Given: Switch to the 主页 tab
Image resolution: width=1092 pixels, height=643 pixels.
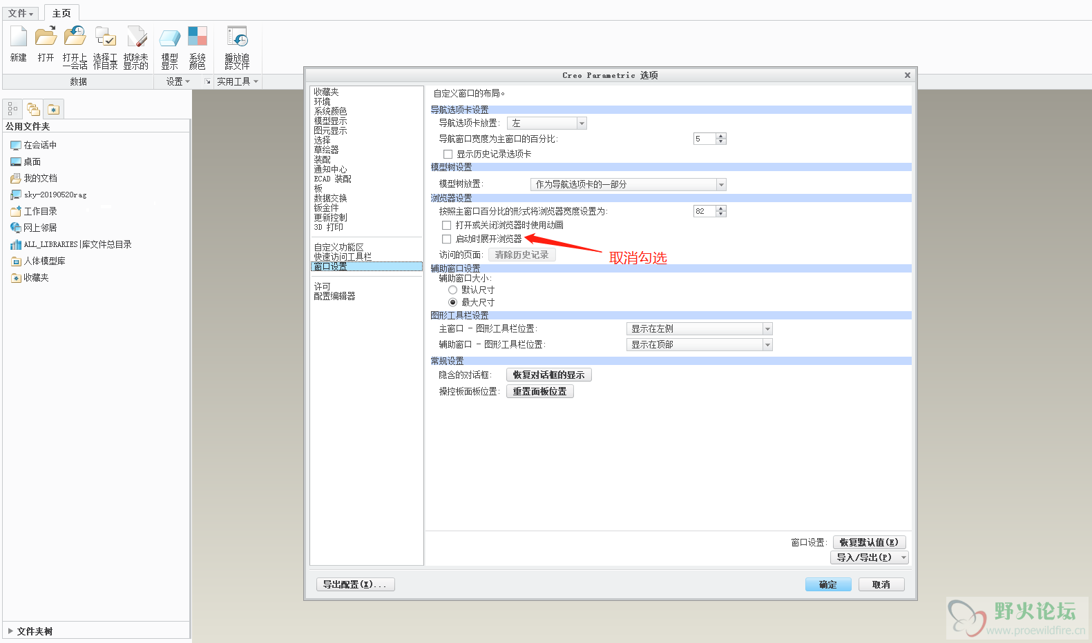Looking at the screenshot, I should tap(61, 13).
